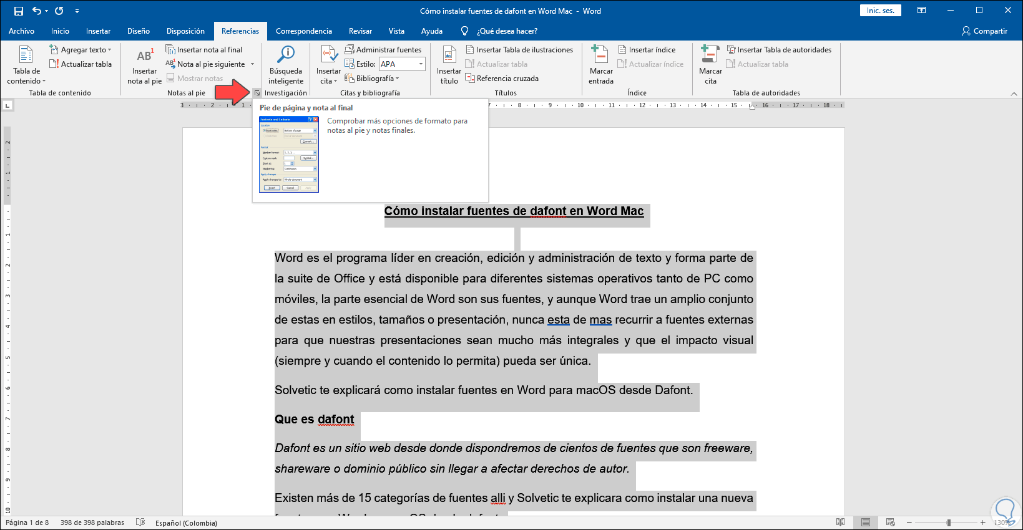
Task: Switch to Read Mode view
Action: [x=840, y=523]
